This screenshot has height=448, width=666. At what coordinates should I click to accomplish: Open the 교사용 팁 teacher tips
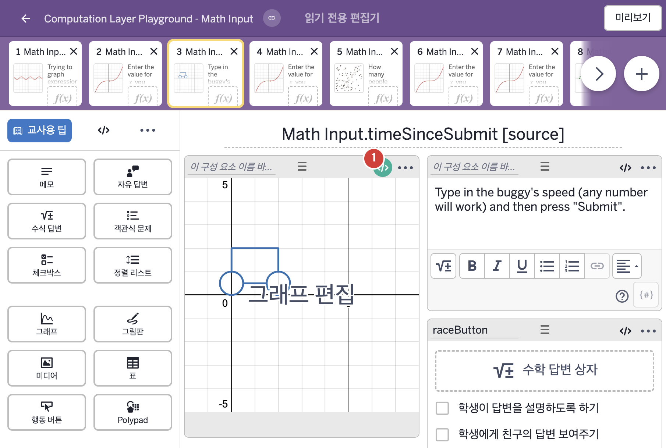click(40, 130)
